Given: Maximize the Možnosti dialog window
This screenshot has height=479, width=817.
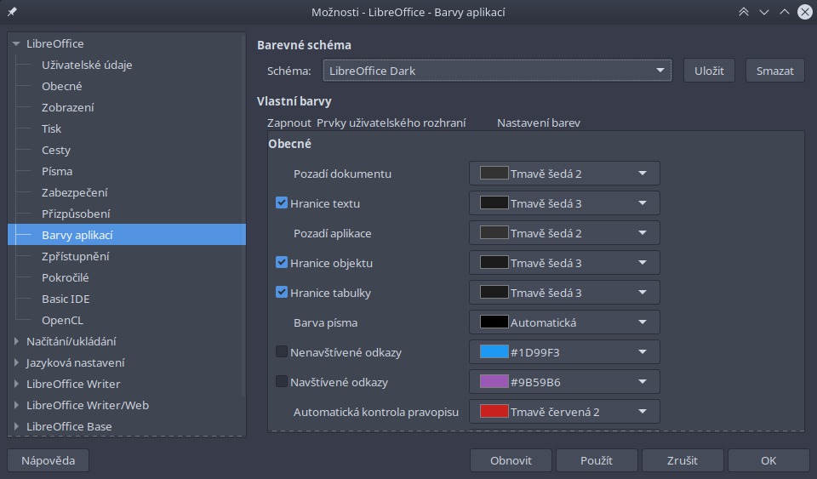Looking at the screenshot, I should (x=784, y=12).
